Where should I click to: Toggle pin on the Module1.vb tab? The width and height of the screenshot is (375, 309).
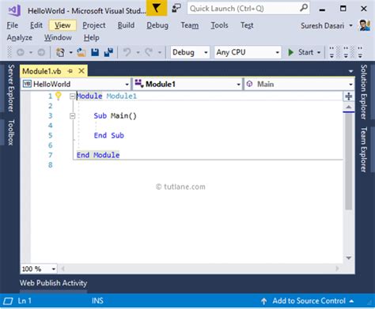tap(70, 71)
